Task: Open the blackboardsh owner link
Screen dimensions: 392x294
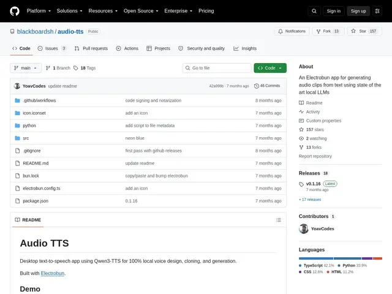Action: [36, 31]
